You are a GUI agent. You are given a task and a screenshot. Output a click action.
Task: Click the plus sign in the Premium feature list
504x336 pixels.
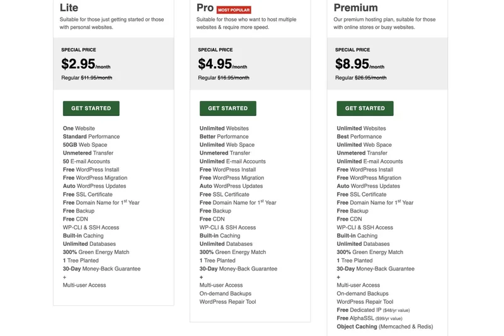(338, 277)
